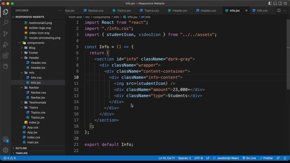
Task: Collapse the components folder
Action: 35,43
